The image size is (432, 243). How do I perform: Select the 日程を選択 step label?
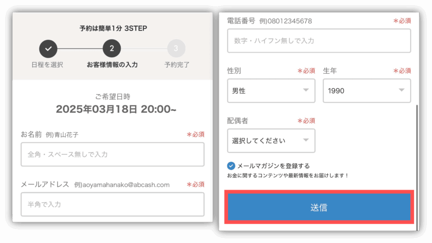(47, 65)
